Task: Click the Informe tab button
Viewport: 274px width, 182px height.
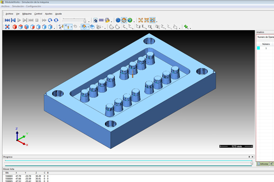Action: tap(263, 163)
